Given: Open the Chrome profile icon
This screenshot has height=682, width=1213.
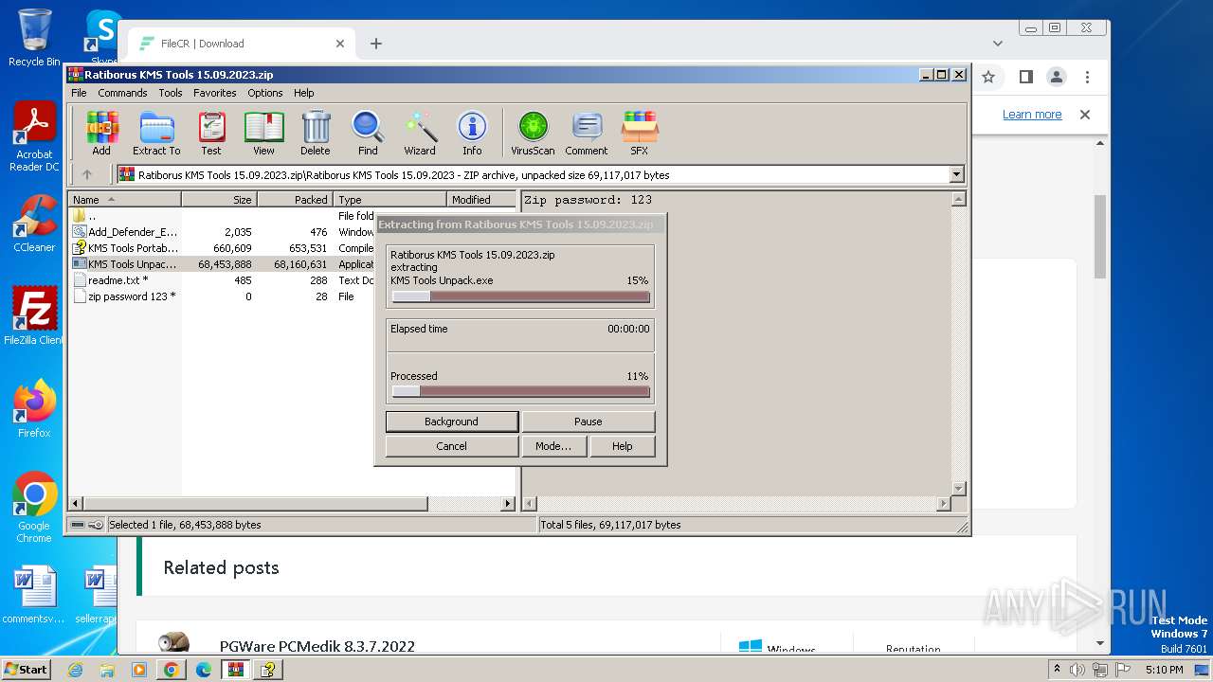Looking at the screenshot, I should pos(1056,77).
